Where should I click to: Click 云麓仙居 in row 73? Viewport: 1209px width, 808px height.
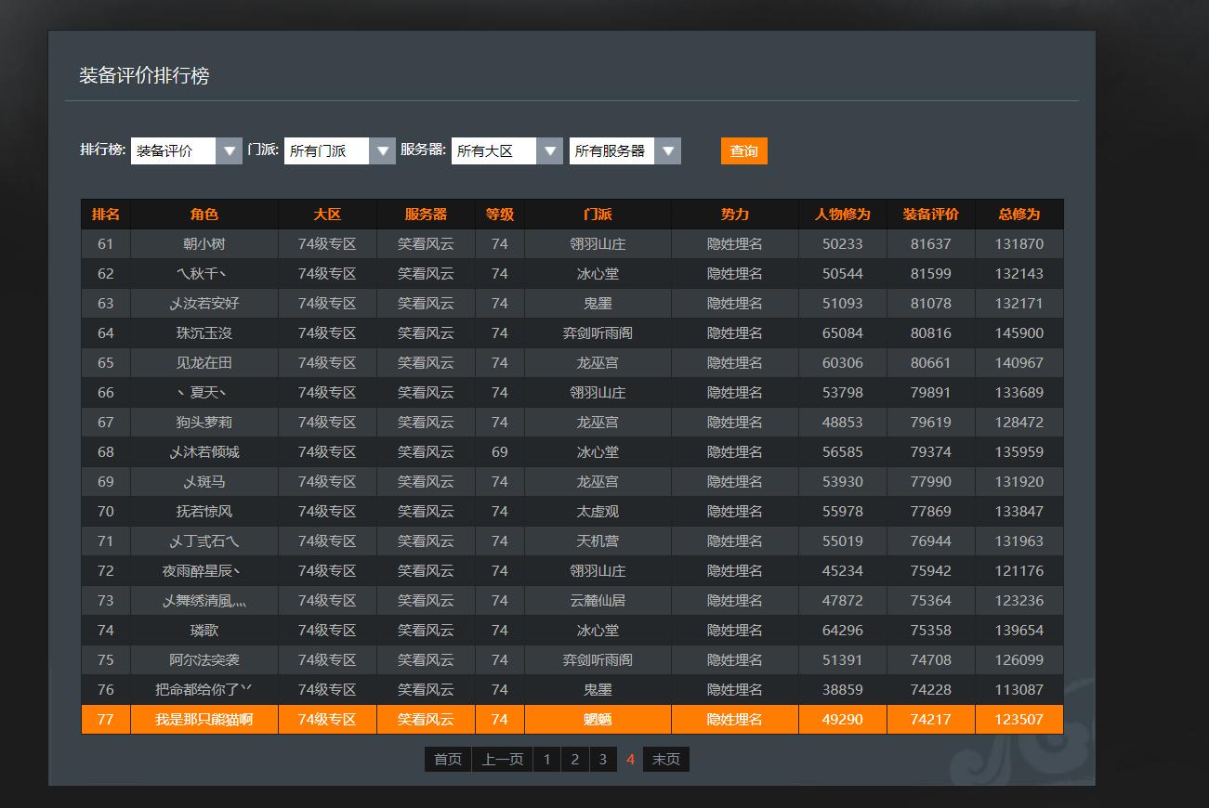(598, 601)
